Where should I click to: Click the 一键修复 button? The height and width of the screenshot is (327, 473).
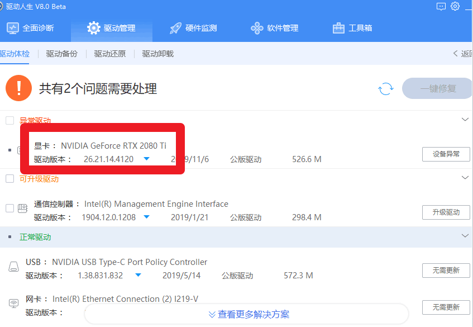(437, 88)
